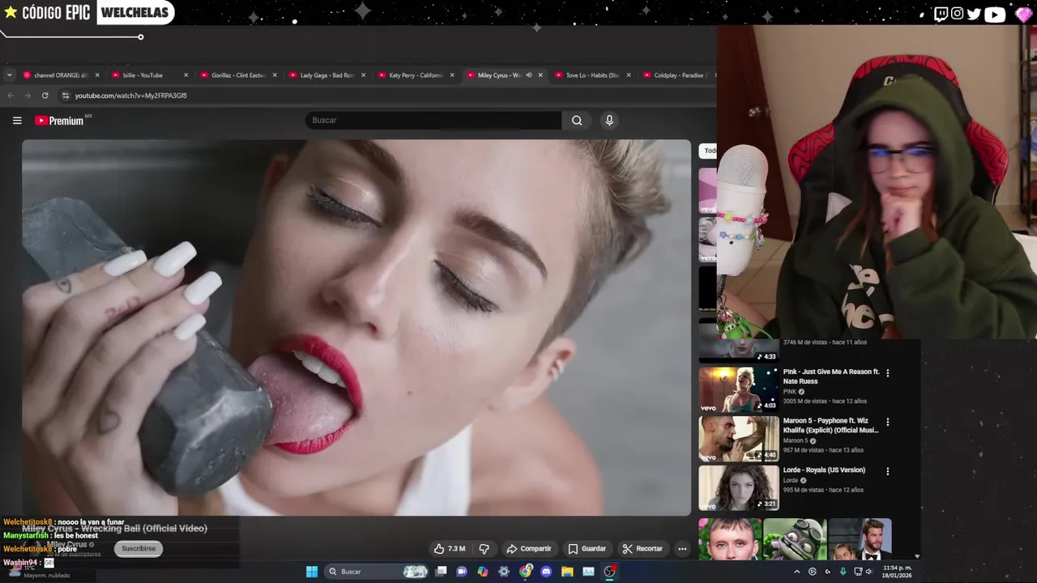Viewport: 1037px width, 583px height.
Task: Open the clock showing 11:54 p. m.
Action: coord(897,572)
